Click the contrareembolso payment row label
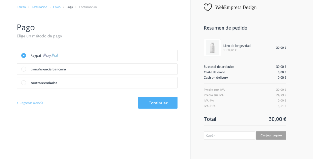 tap(44, 83)
